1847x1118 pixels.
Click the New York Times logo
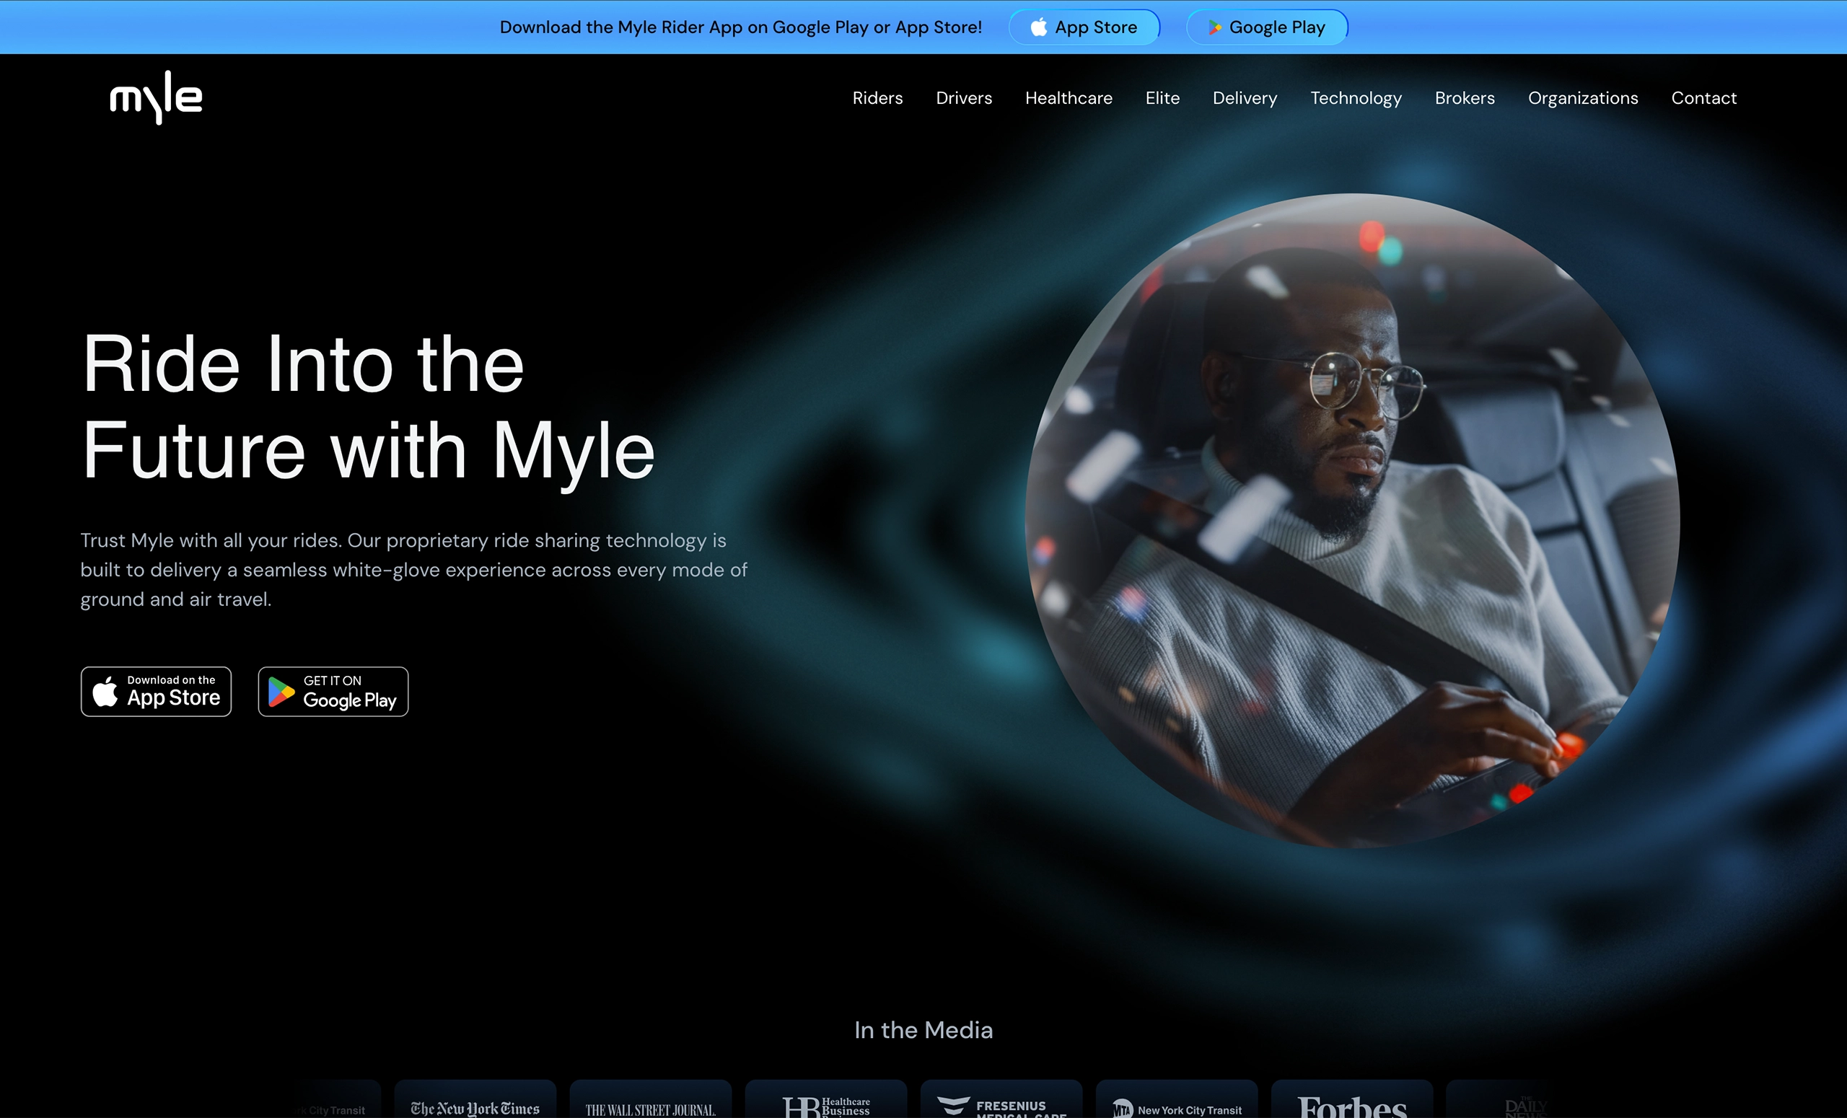click(x=475, y=1107)
